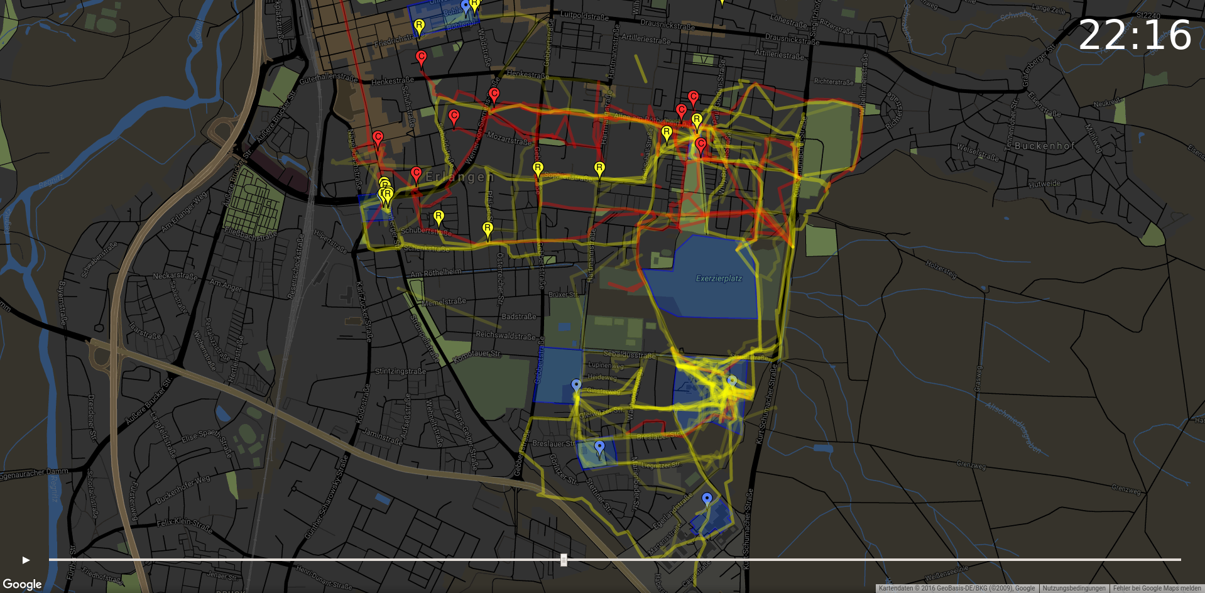This screenshot has height=593, width=1205.
Task: Click the blue pin next to Heideweg
Action: coord(576,386)
